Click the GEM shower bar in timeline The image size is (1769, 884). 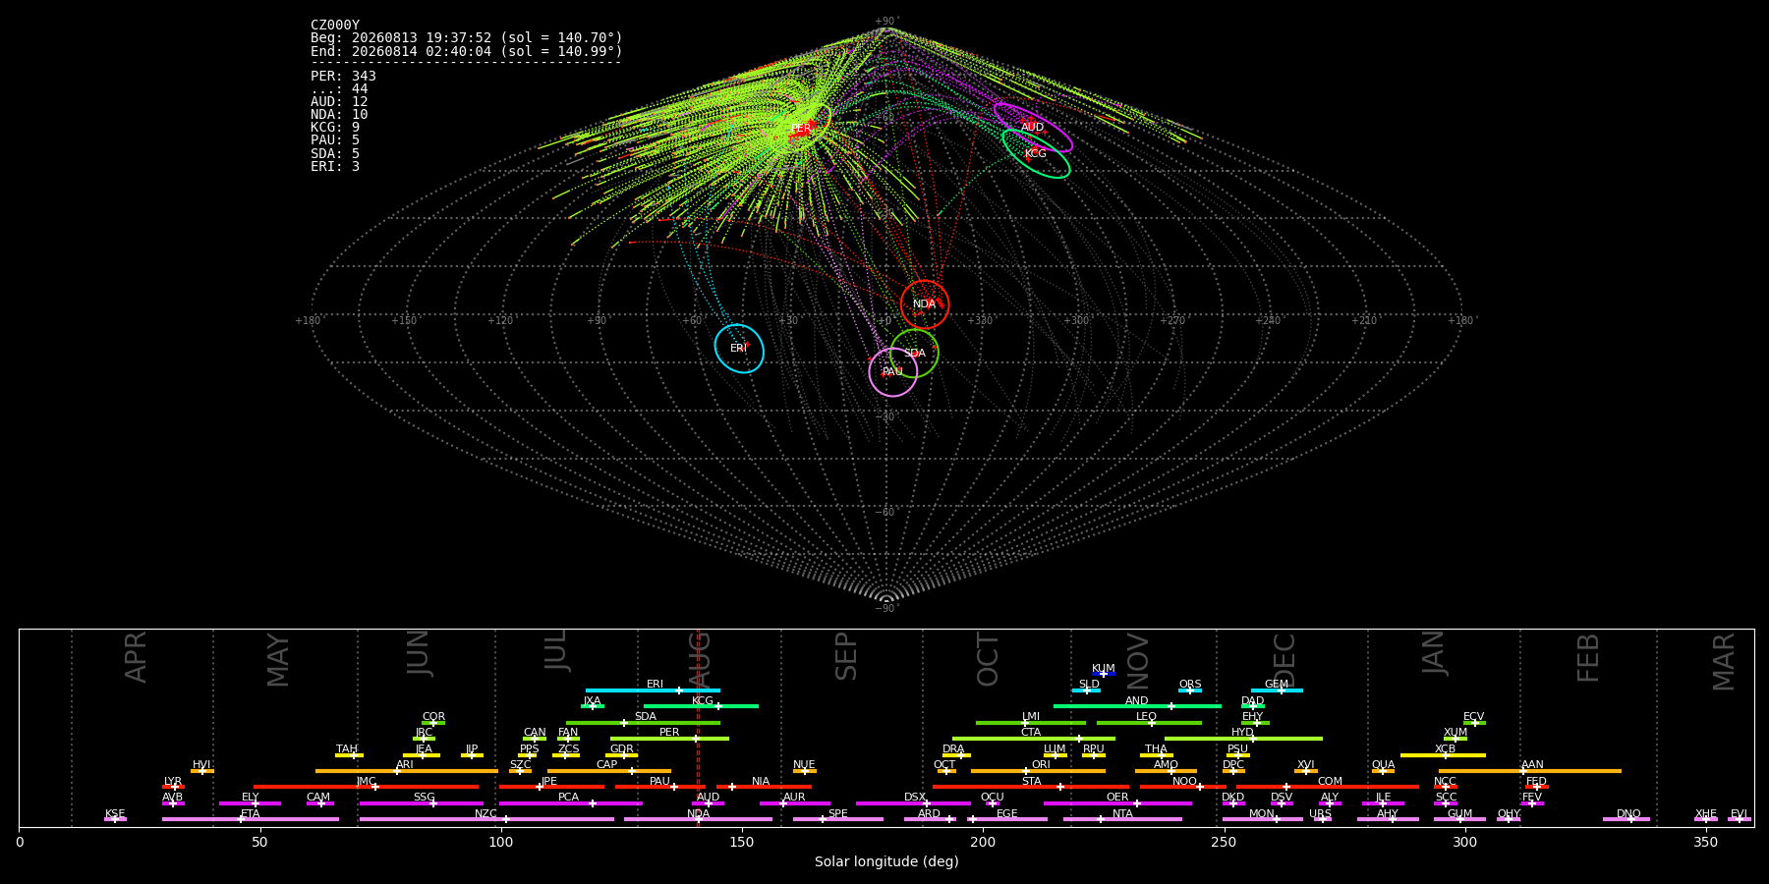click(x=1277, y=691)
